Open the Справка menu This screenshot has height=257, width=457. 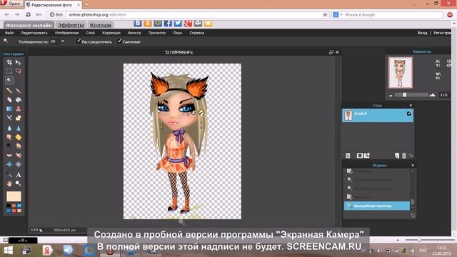click(197, 33)
